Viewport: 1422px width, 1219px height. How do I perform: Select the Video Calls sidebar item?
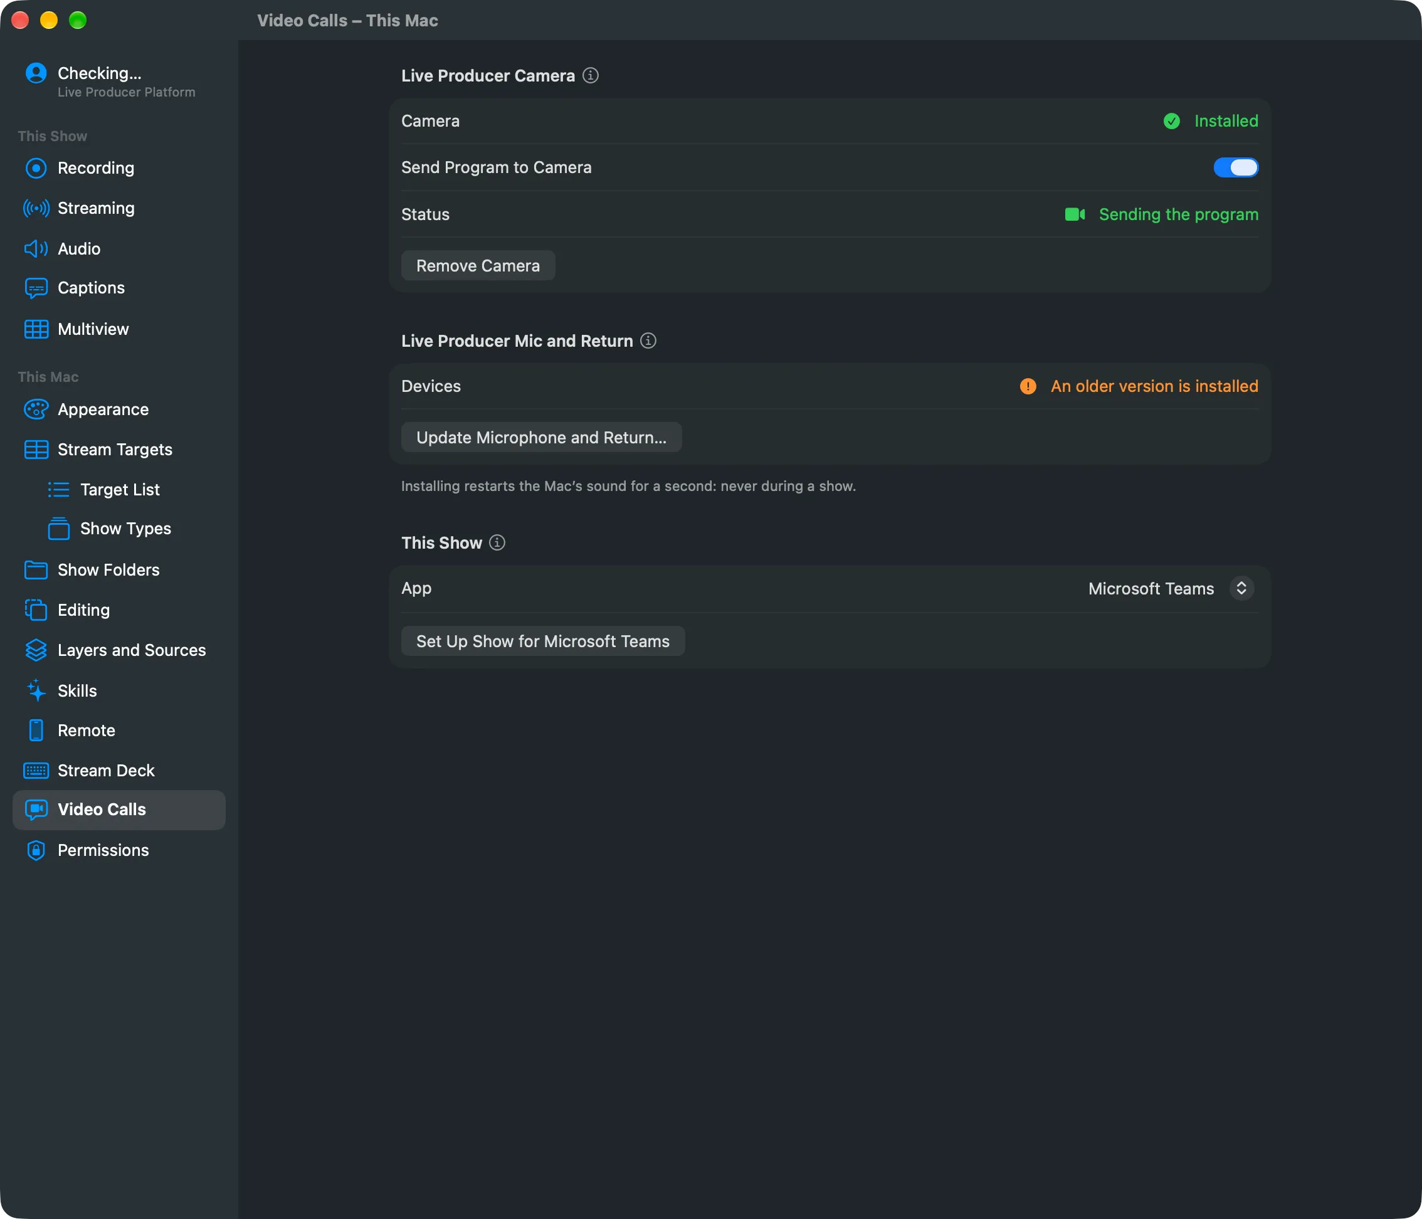118,810
